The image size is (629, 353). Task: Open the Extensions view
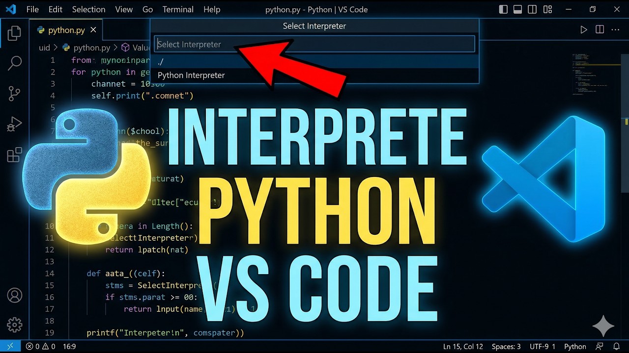[14, 154]
